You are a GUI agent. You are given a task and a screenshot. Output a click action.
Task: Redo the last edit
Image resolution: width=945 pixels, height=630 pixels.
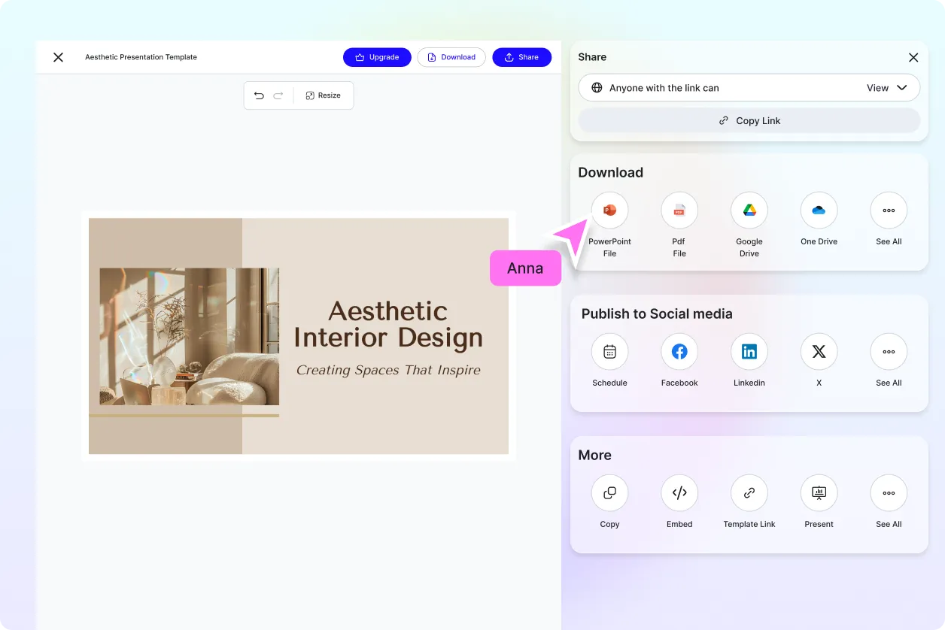pos(278,95)
